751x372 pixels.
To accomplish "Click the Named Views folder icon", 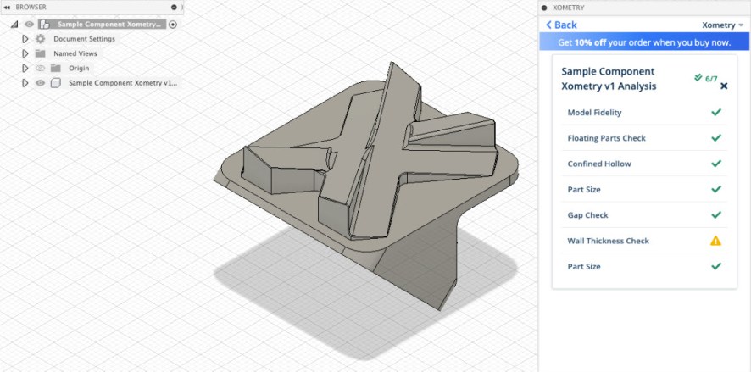I will [40, 53].
